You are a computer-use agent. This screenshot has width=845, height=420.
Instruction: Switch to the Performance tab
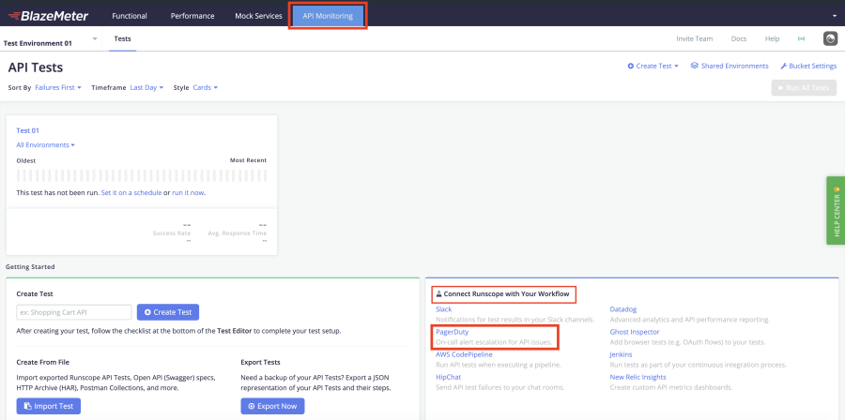coord(192,16)
